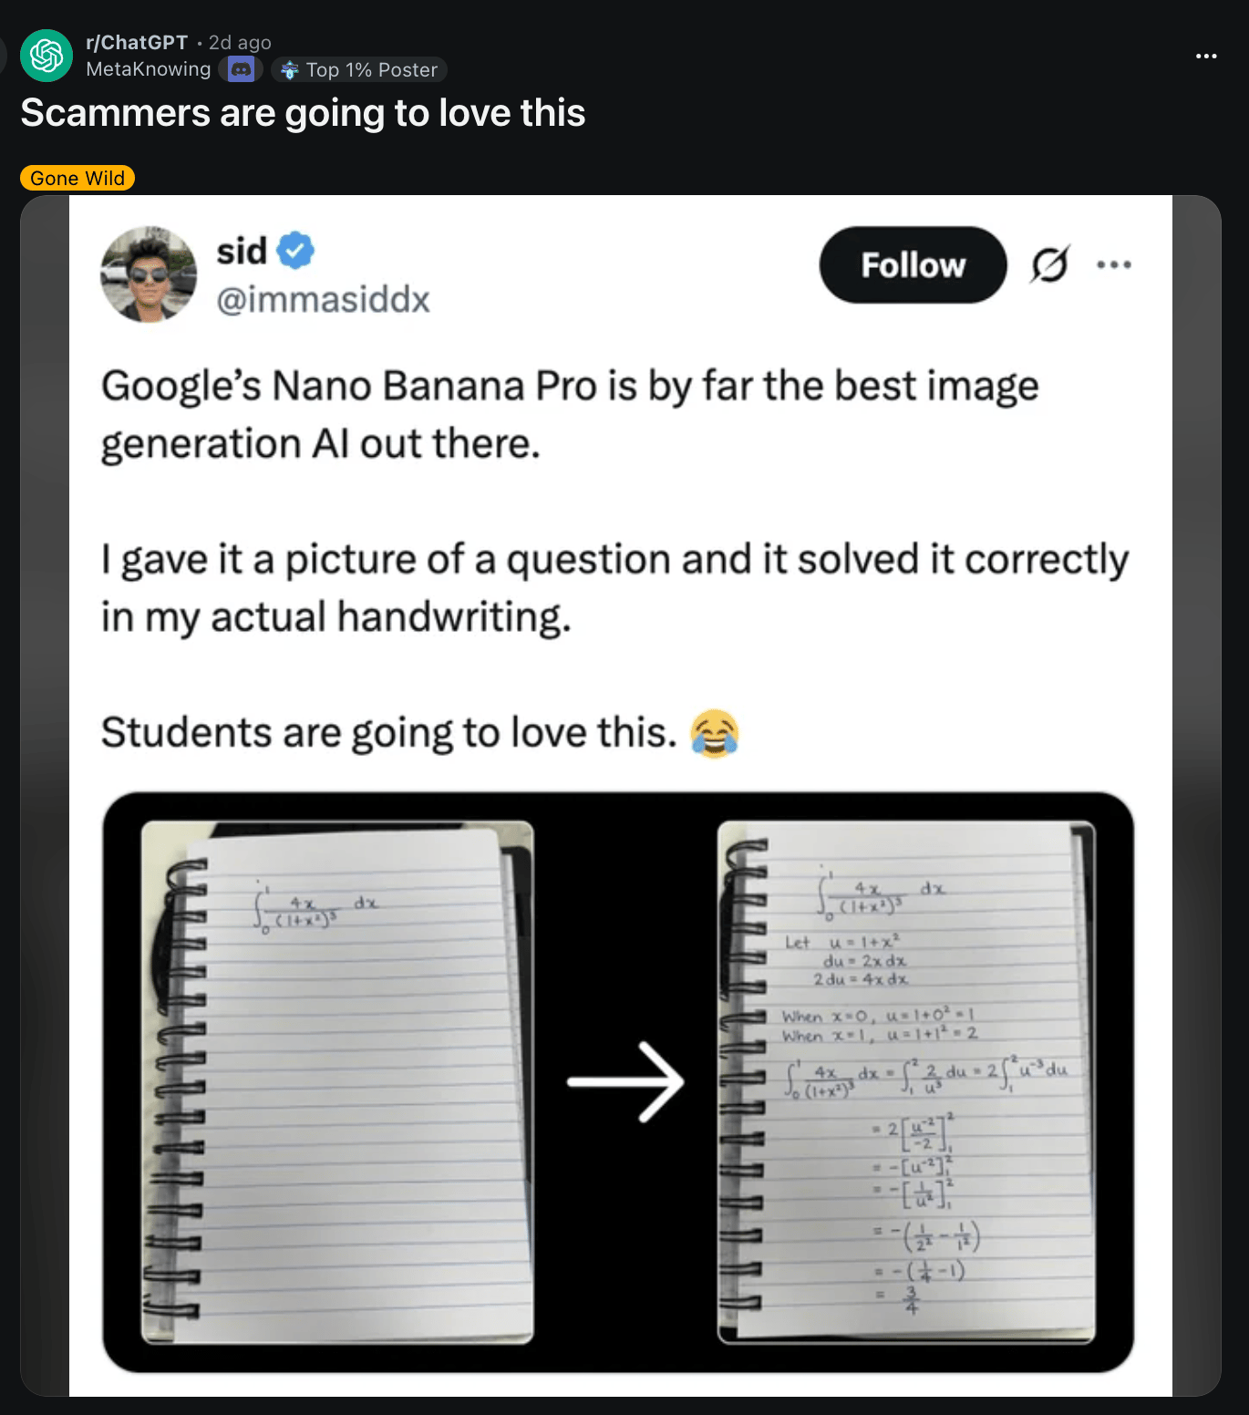The width and height of the screenshot is (1249, 1415).
Task: Select the Gone Wild flair tag
Action: pos(77,178)
